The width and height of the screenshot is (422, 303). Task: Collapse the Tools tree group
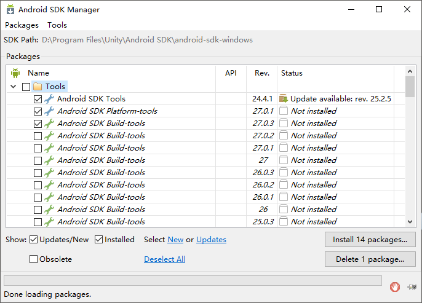click(x=14, y=87)
